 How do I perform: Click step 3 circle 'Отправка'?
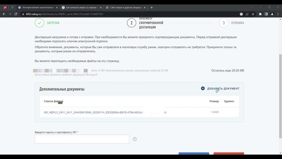tap(223, 23)
